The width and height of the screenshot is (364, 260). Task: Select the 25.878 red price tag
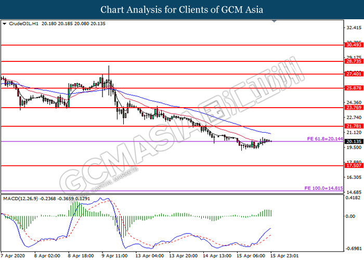point(353,88)
